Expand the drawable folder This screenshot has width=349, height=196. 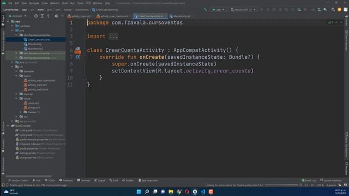16,71
